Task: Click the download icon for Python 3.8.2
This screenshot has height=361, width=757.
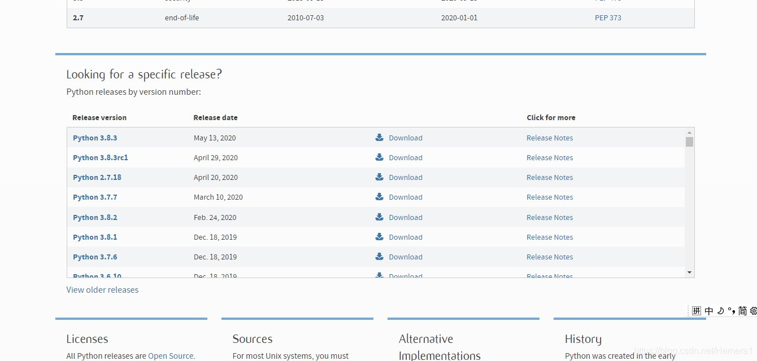Action: click(x=380, y=217)
